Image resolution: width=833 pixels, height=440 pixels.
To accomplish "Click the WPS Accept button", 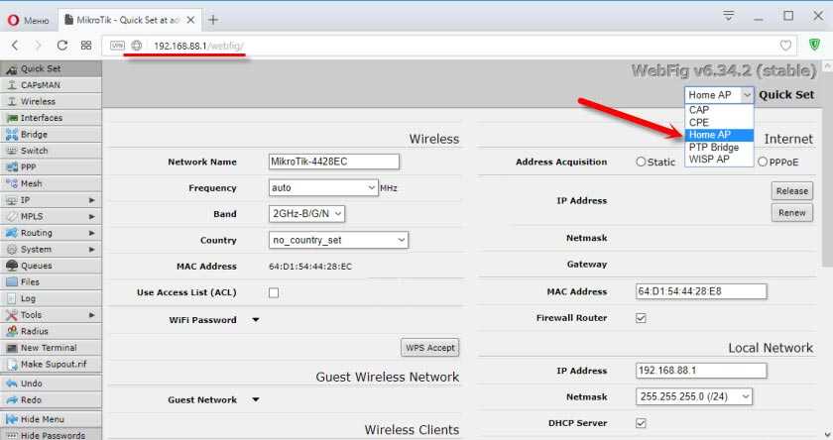I will pyautogui.click(x=429, y=348).
